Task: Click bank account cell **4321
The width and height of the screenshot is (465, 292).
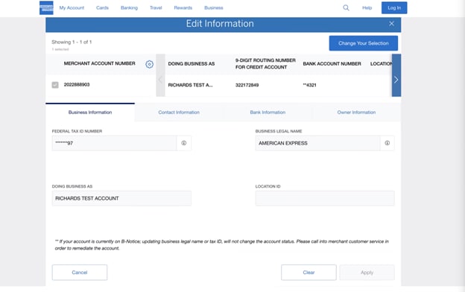Action: (309, 85)
